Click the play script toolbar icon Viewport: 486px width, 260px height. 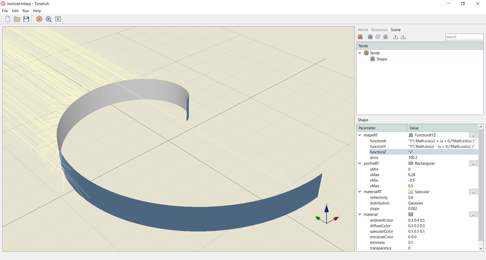(58, 19)
